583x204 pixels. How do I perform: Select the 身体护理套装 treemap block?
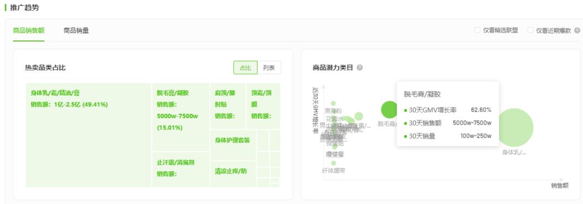(233, 145)
